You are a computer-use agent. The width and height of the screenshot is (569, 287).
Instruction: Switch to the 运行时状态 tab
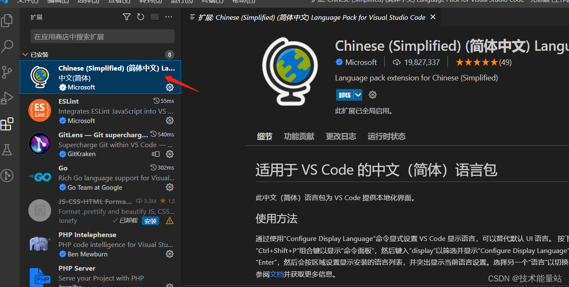point(386,136)
